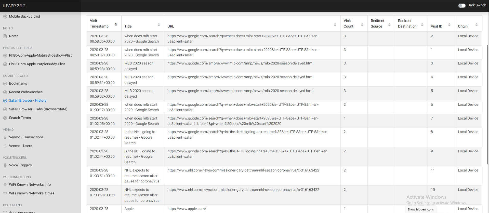Open Ph80-Com-Apple-MobileSlideshow-Plist report
The height and width of the screenshot is (213, 489).
coord(40,55)
